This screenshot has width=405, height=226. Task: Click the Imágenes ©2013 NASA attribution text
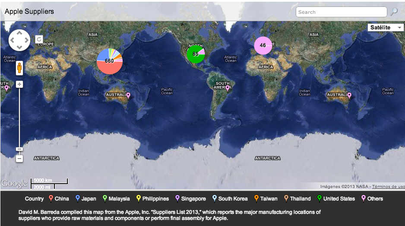(x=344, y=186)
